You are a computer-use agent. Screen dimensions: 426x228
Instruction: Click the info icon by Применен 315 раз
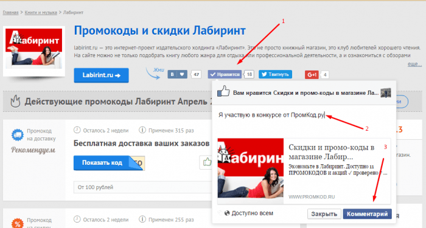(x=142, y=130)
